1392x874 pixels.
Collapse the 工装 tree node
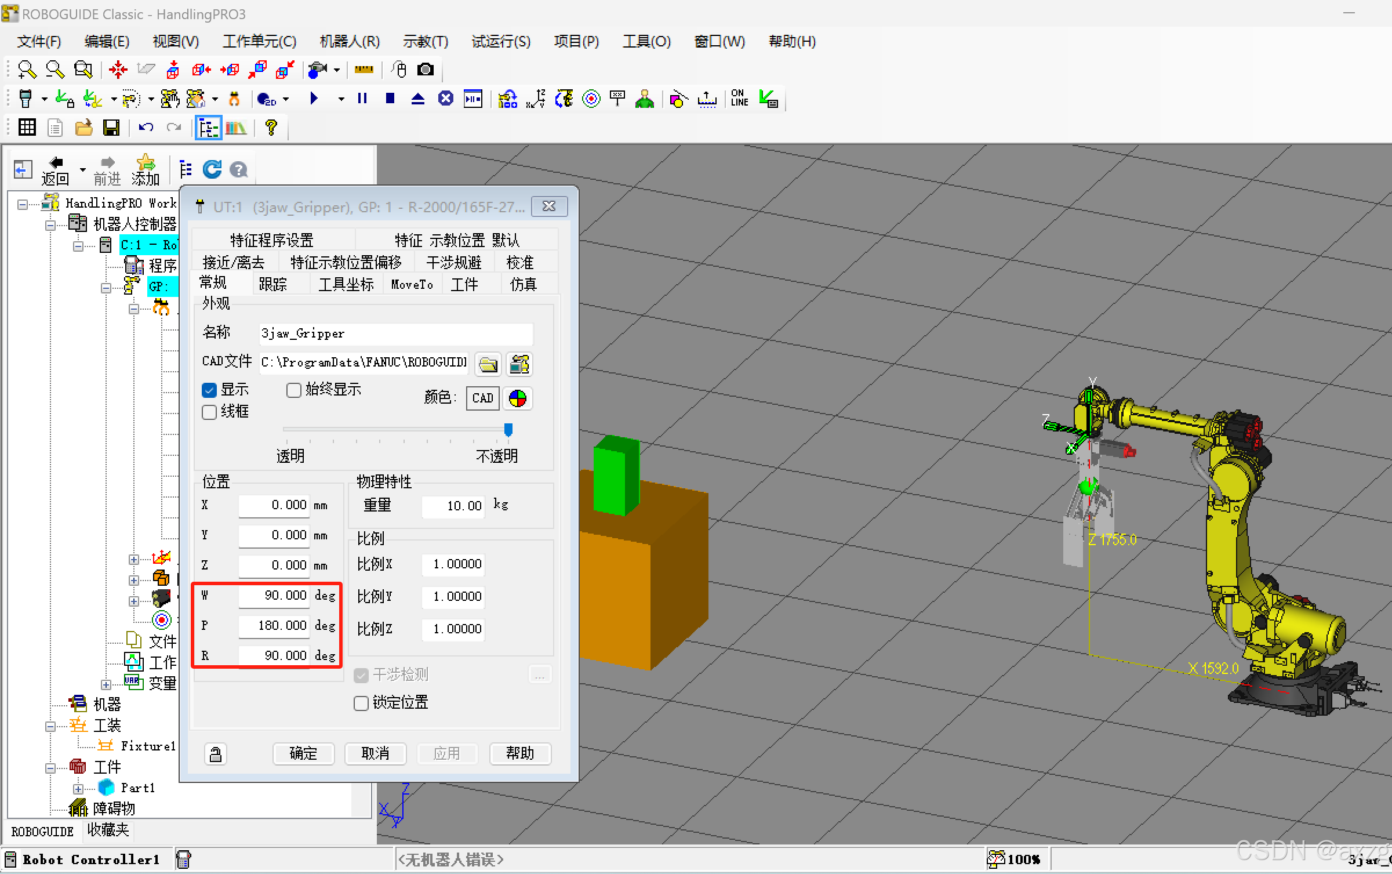pos(50,726)
